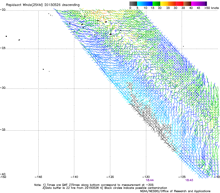Screen dimensions: 220x193
Task: Select the cyan 5-10 knots legend segment
Action: (141, 4)
